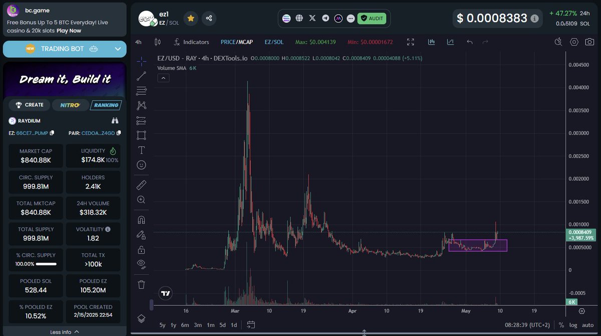Collapse the indicator legend chevron
This screenshot has height=336, width=601.
(164, 77)
